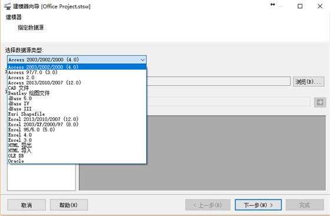This screenshot has width=330, height=216.
Task: Maximize the modeler wizard window
Action: click(x=300, y=6)
